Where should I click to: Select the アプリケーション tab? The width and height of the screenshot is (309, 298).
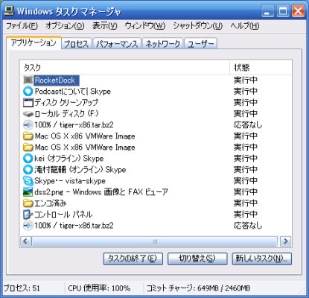[x=34, y=43]
